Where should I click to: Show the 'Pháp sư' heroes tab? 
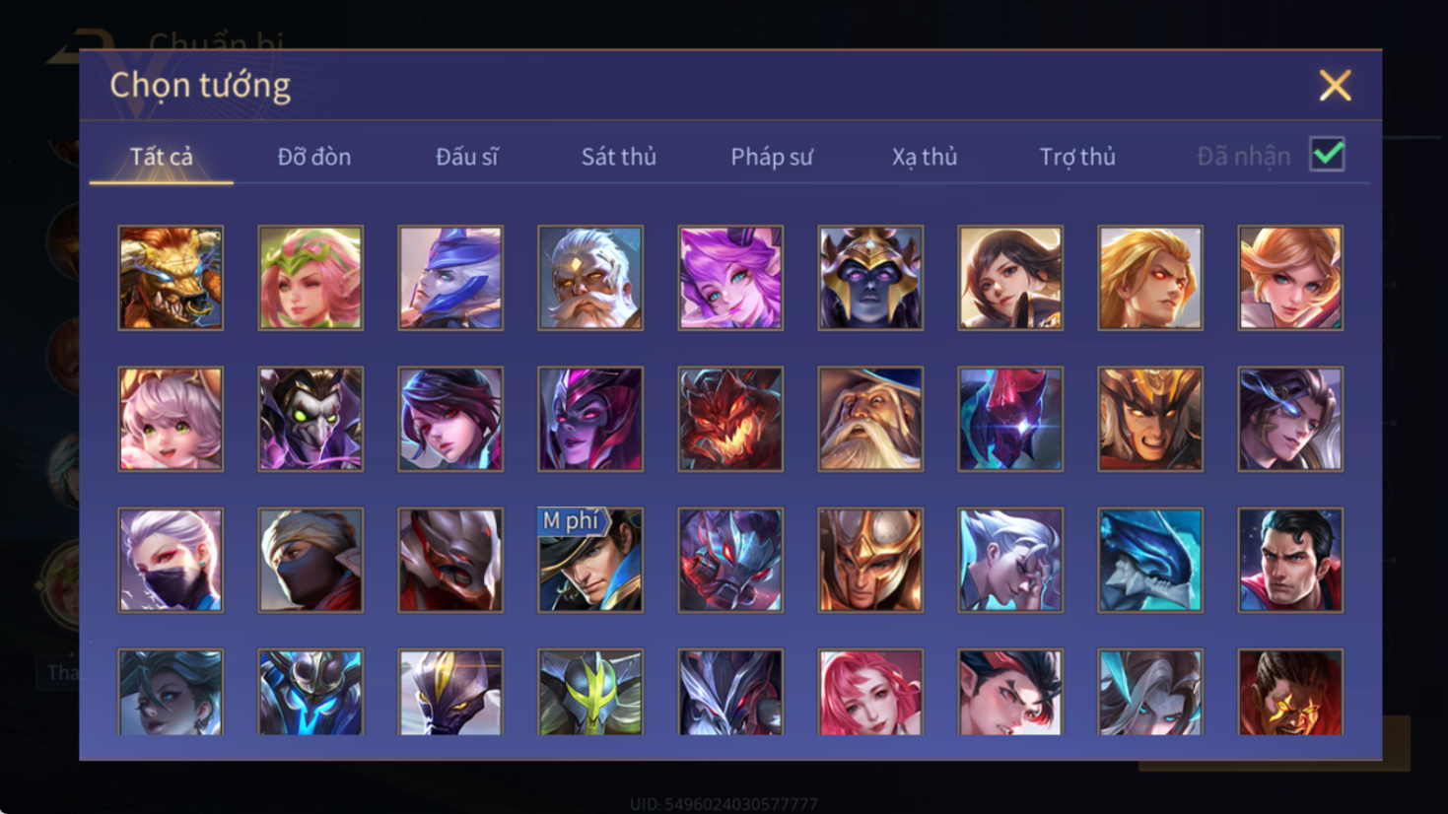tap(772, 157)
